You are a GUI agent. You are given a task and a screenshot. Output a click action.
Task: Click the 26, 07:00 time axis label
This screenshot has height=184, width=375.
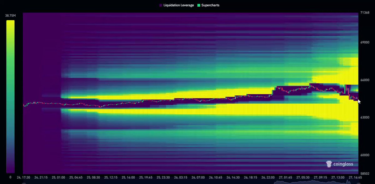198,177
